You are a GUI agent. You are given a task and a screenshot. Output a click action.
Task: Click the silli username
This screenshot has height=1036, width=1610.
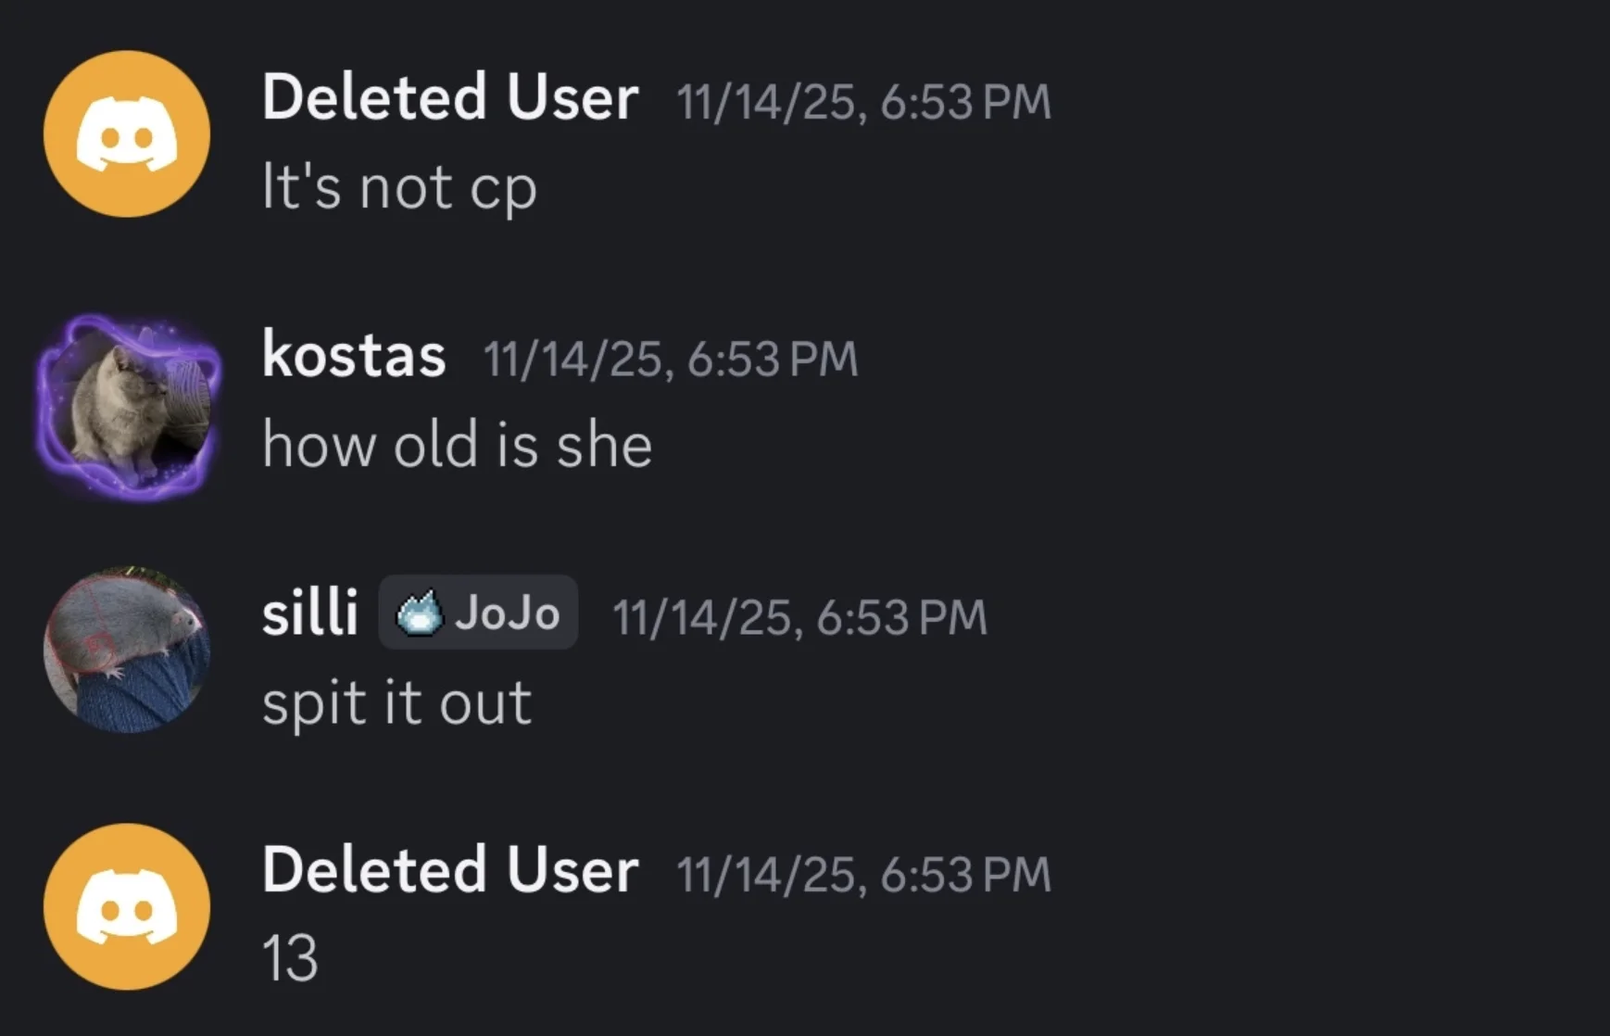pos(309,613)
